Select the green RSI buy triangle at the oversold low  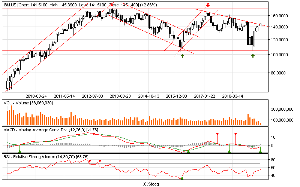tap(182, 178)
